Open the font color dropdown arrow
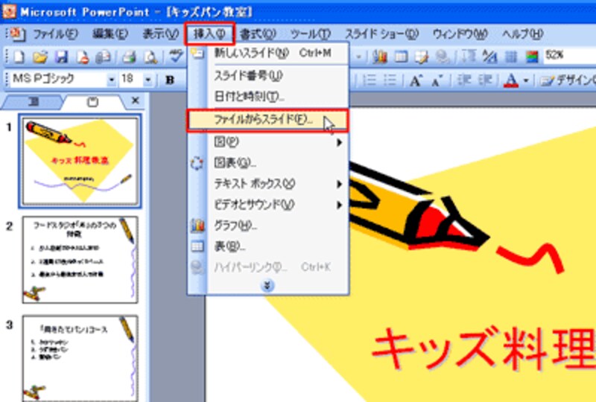 [x=526, y=80]
